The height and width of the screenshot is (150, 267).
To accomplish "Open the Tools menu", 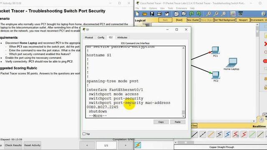I will tap(170, 8).
